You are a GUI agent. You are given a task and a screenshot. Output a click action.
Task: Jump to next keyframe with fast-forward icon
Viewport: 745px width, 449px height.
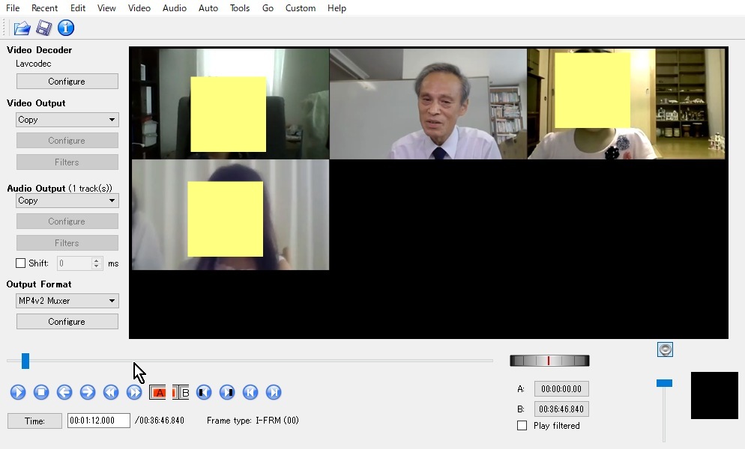(134, 392)
